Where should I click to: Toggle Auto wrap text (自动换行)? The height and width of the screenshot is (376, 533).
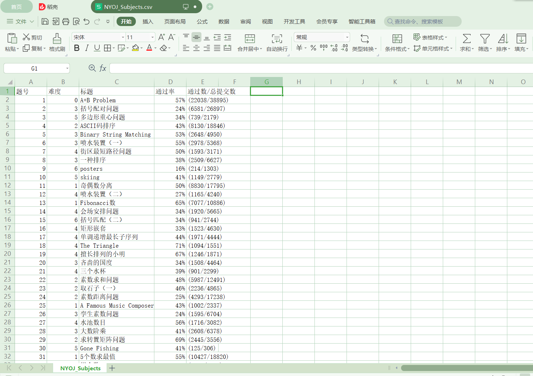pyautogui.click(x=277, y=43)
